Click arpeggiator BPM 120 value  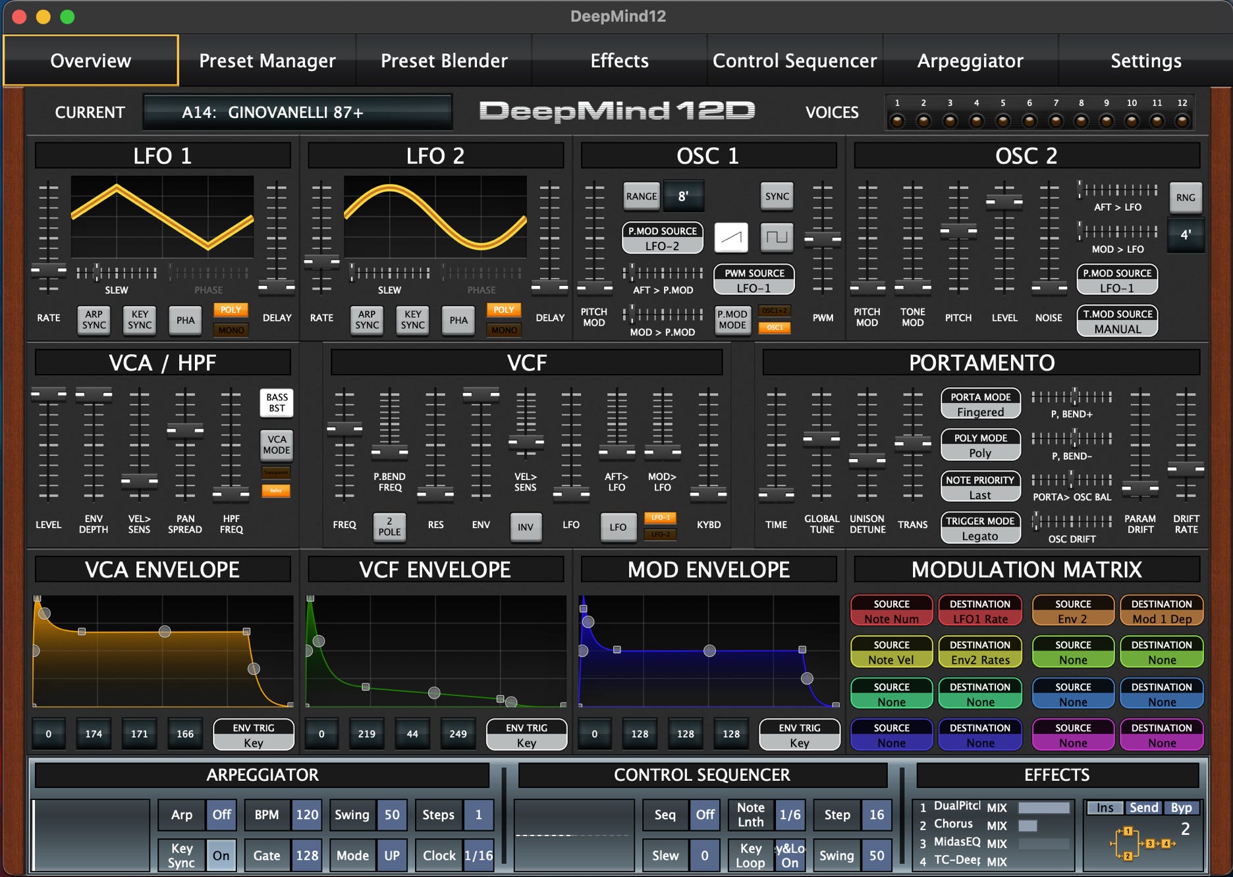pyautogui.click(x=307, y=814)
